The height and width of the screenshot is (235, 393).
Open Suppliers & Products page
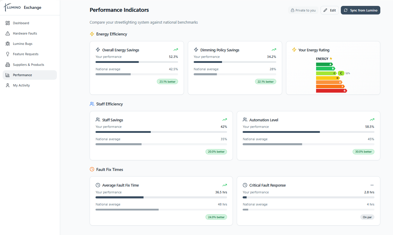[30, 65]
